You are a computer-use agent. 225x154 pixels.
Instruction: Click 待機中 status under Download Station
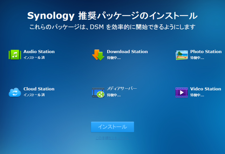[x=114, y=58]
